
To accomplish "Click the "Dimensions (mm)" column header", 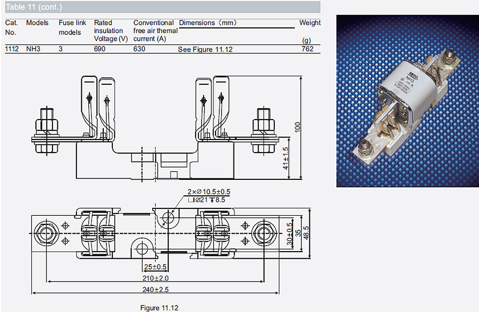I will point(208,22).
